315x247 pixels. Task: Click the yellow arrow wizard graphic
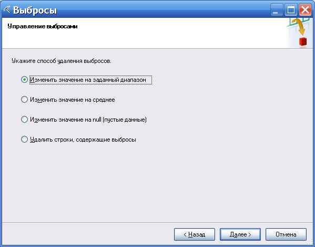coord(300,27)
